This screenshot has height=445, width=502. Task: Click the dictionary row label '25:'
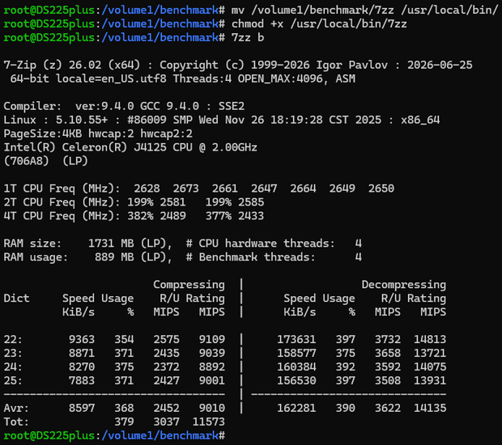coord(13,381)
